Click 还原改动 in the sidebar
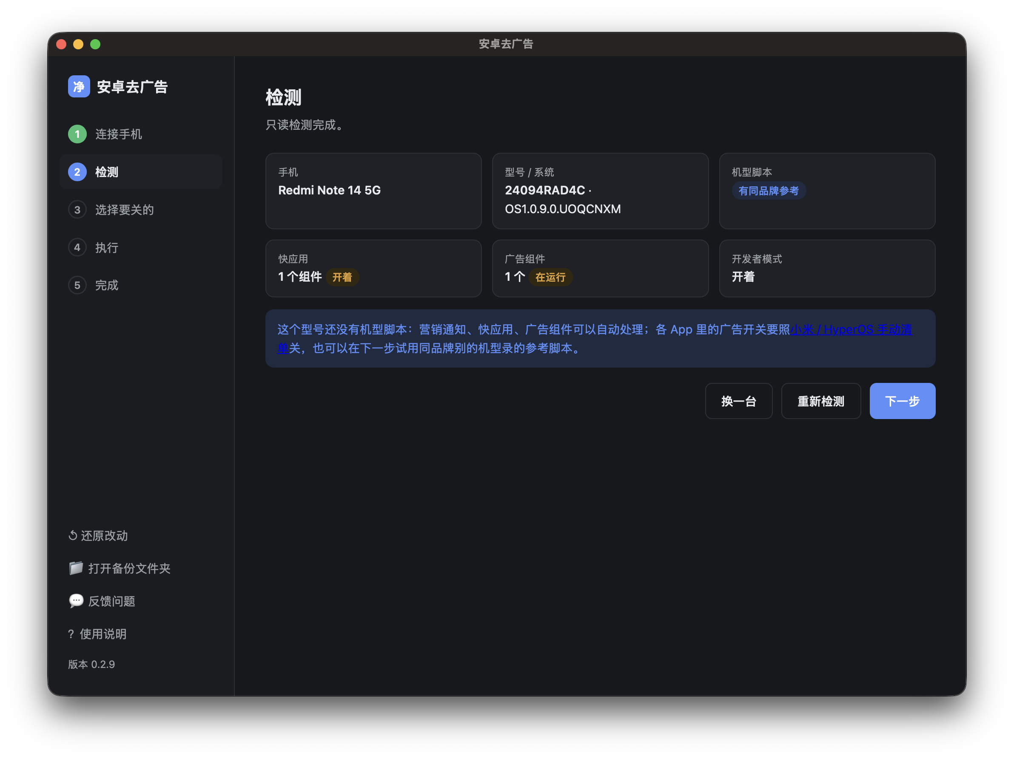 click(x=98, y=536)
